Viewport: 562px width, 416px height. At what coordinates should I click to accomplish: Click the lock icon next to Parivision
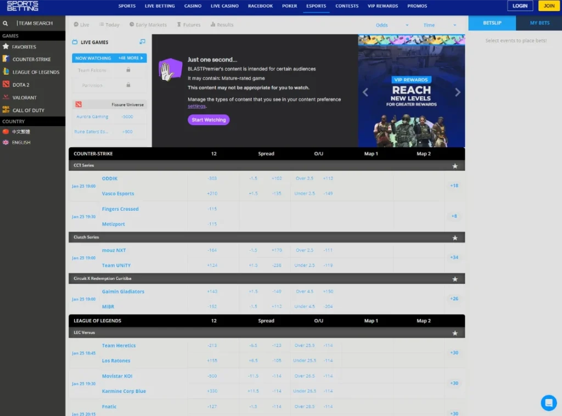tap(128, 85)
